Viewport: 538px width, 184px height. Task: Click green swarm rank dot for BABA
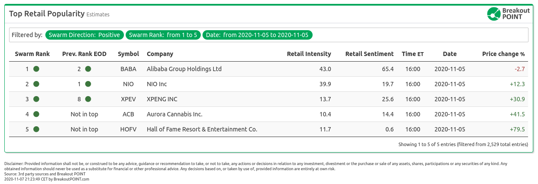(37, 69)
